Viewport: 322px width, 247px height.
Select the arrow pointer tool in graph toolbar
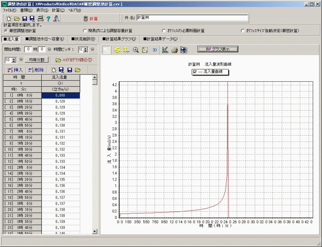pyautogui.click(x=107, y=50)
